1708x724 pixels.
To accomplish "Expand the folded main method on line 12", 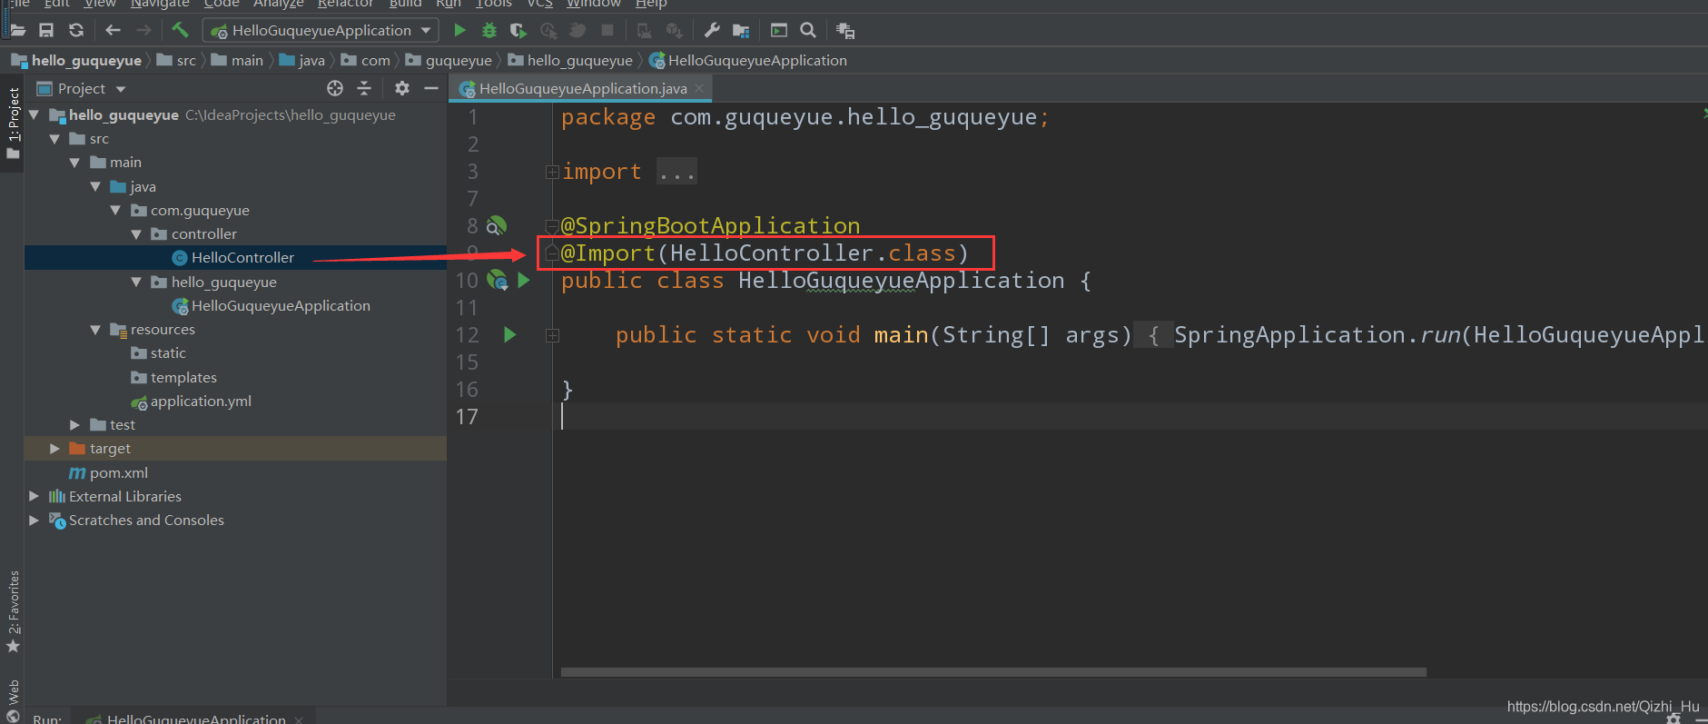I will click(x=551, y=335).
